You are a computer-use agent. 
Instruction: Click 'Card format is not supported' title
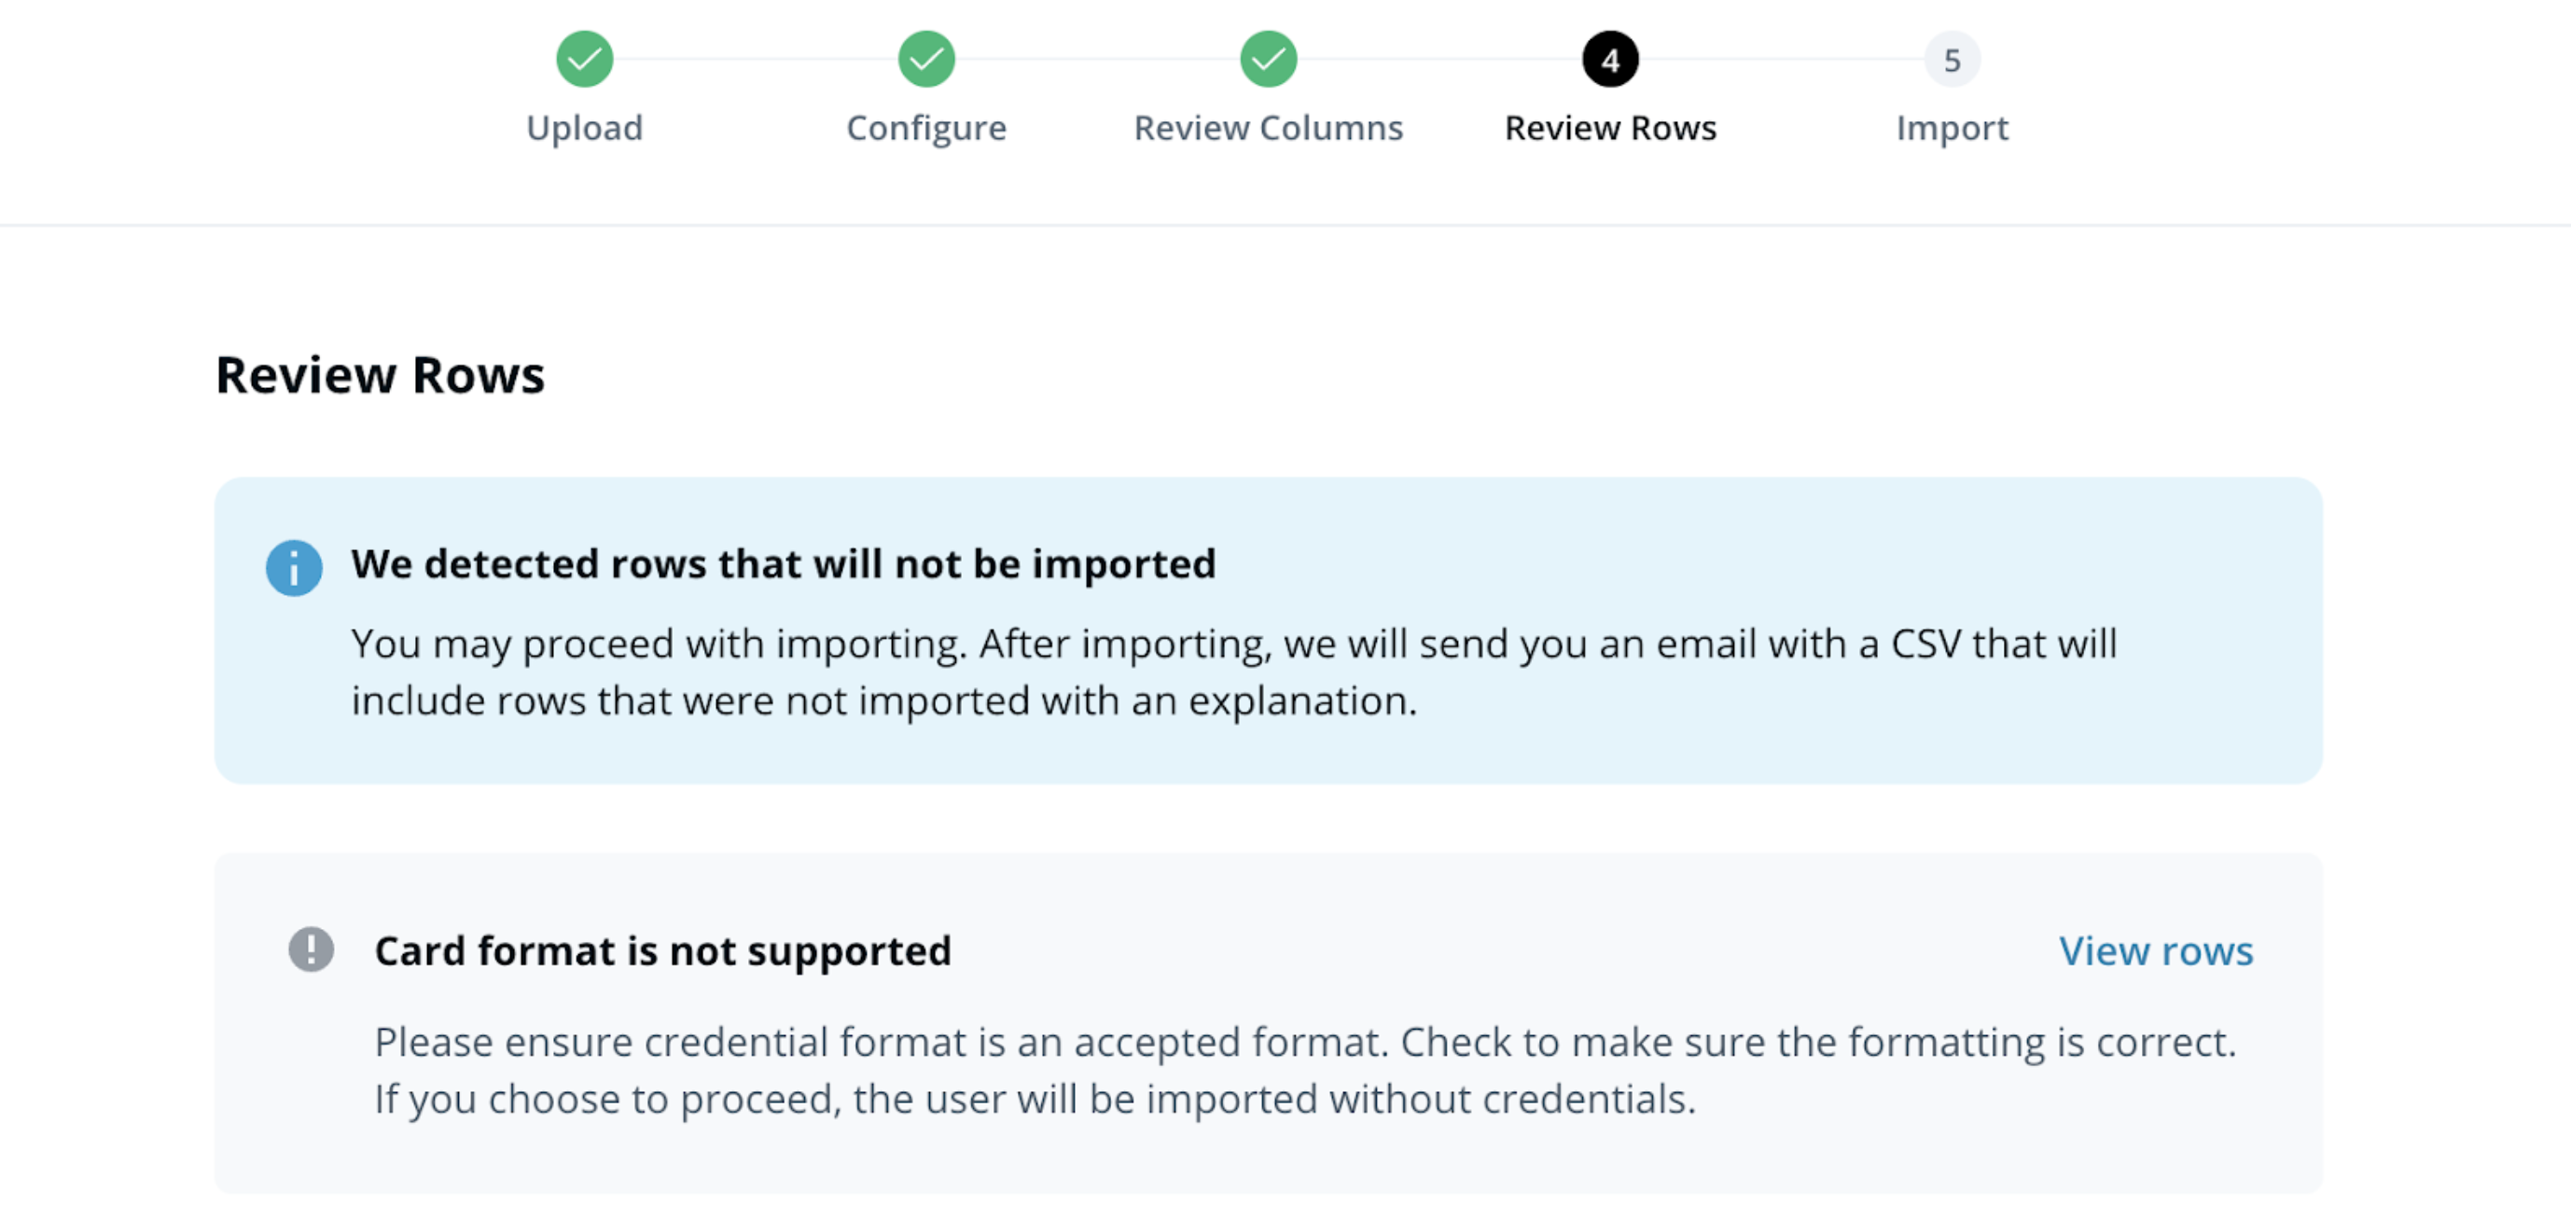coord(662,950)
